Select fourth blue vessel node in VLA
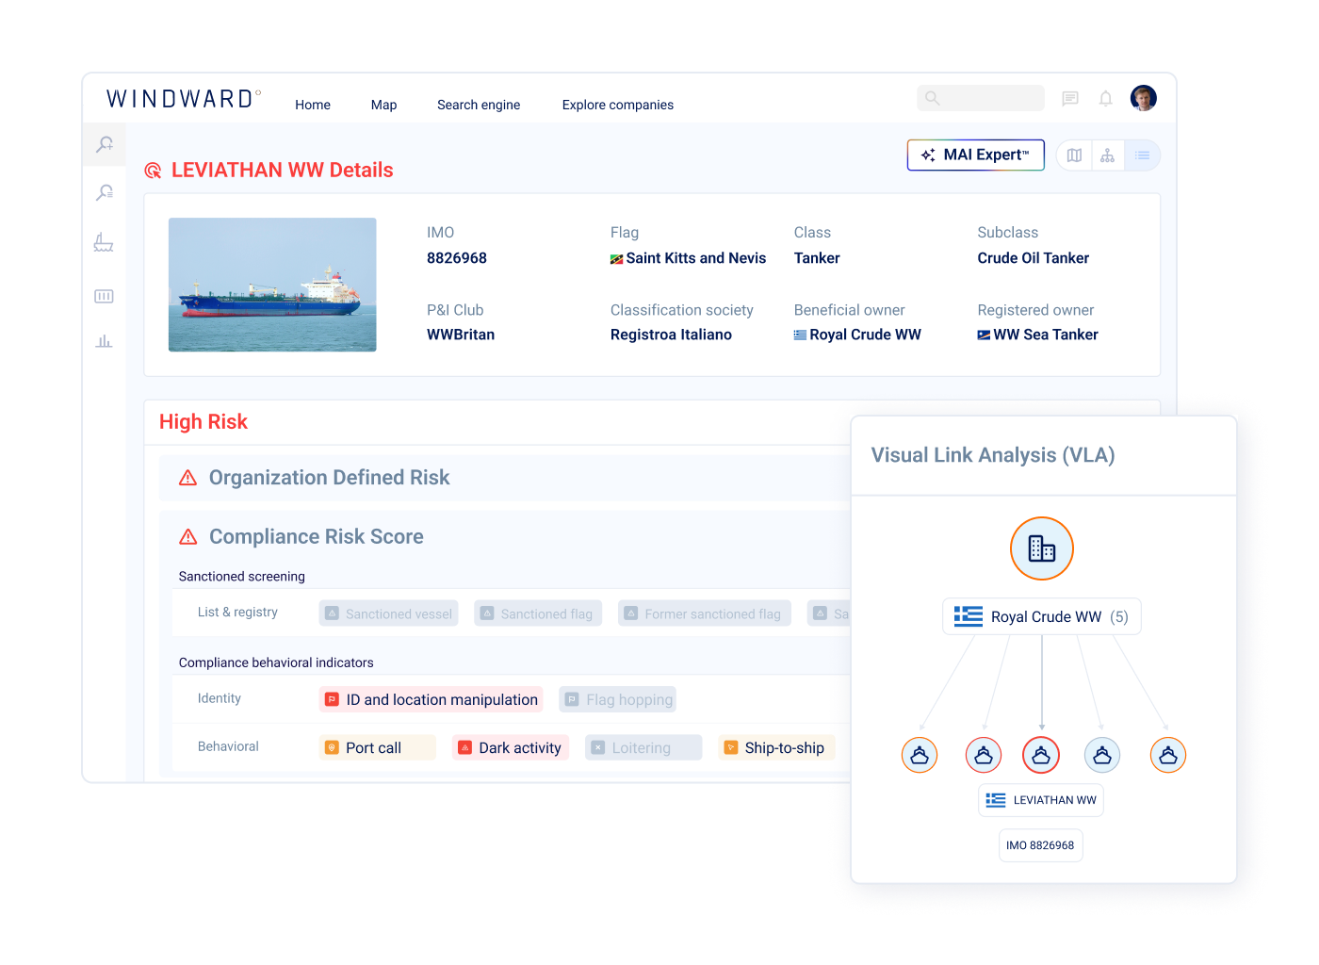The image size is (1319, 965). [1102, 755]
